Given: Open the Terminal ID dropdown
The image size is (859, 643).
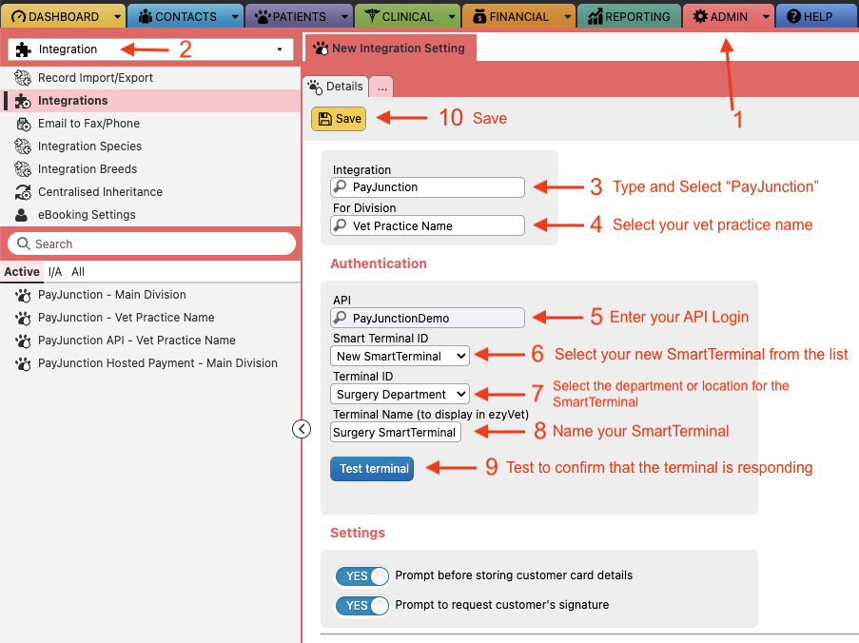Looking at the screenshot, I should 400,395.
